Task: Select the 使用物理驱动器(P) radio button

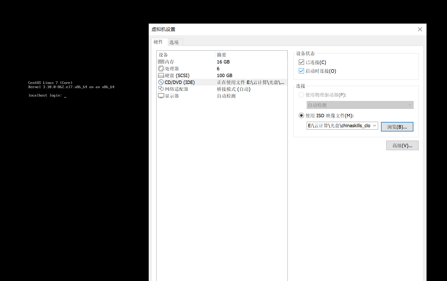Action: pyautogui.click(x=301, y=95)
